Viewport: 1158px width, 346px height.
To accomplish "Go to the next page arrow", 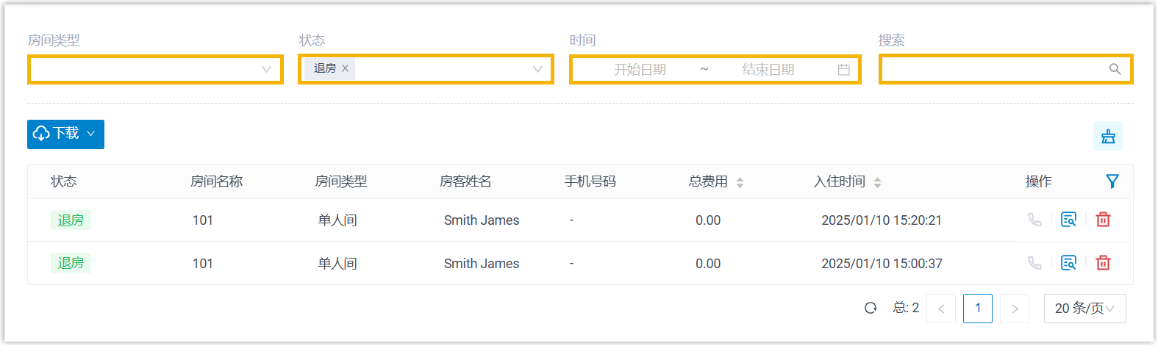I will (x=1015, y=309).
